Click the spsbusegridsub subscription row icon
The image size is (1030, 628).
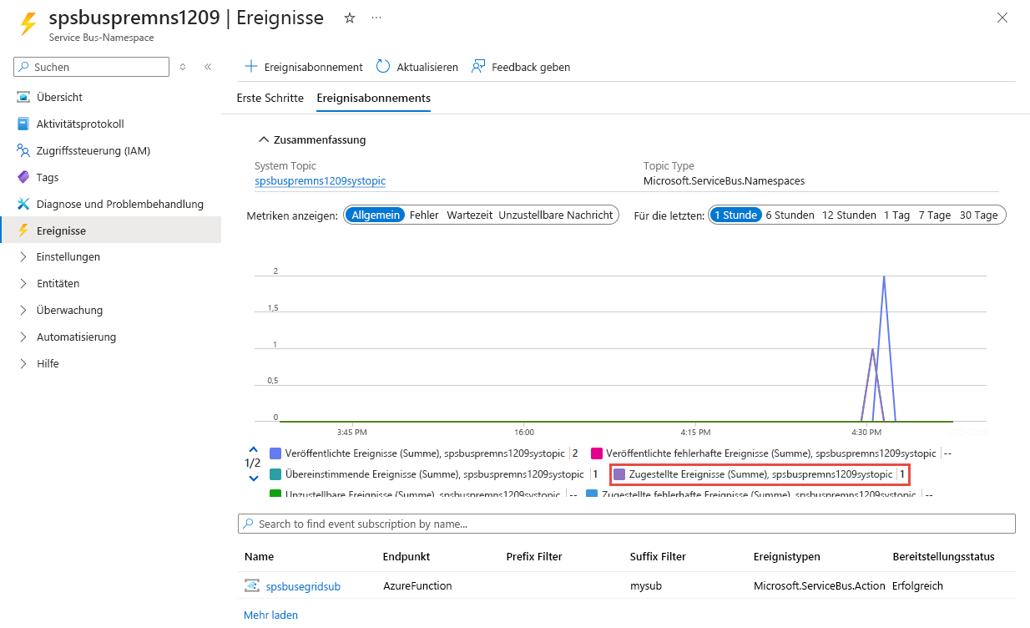[252, 586]
